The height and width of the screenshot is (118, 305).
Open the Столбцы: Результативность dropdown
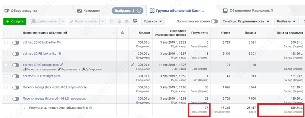coord(246,21)
